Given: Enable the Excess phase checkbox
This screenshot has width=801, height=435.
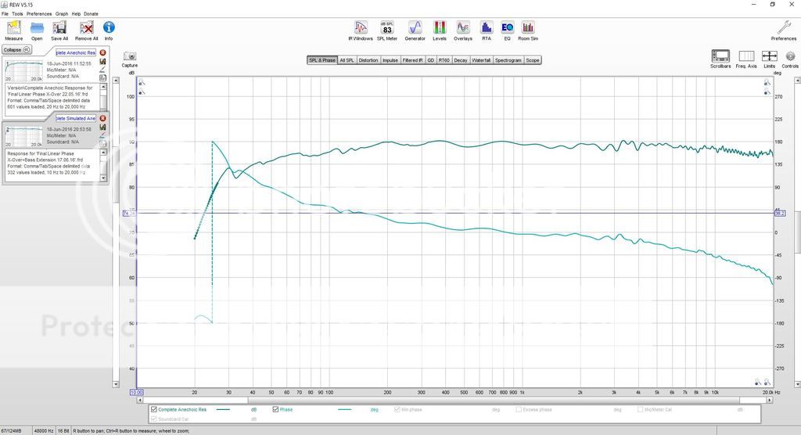Looking at the screenshot, I should [519, 409].
